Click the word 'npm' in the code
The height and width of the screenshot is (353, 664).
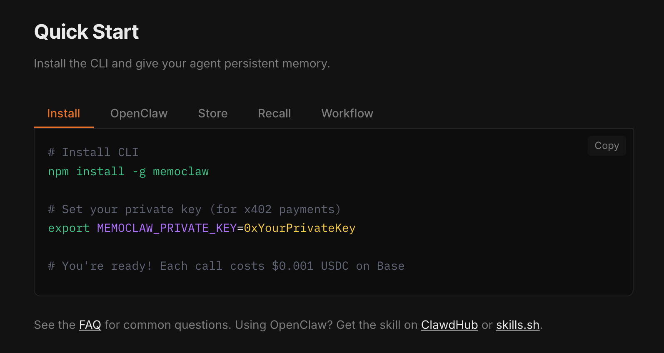(x=58, y=172)
